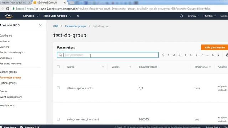Go to page 3 of parameters
Image resolution: width=228 pixels, height=128 pixels.
coord(180,55)
